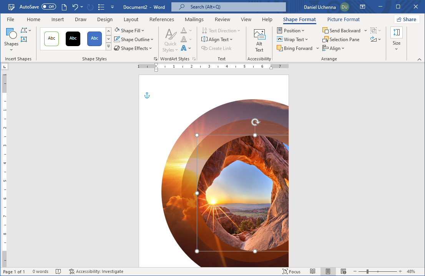Toggle AutoSave switch
This screenshot has width=425, height=276.
(49, 7)
